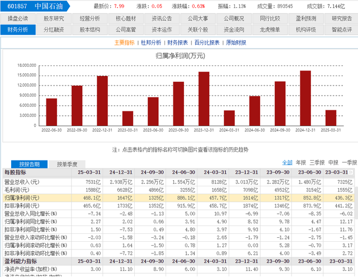Switch table to 按报告期 view
The height and width of the screenshot is (277, 358).
(29, 164)
